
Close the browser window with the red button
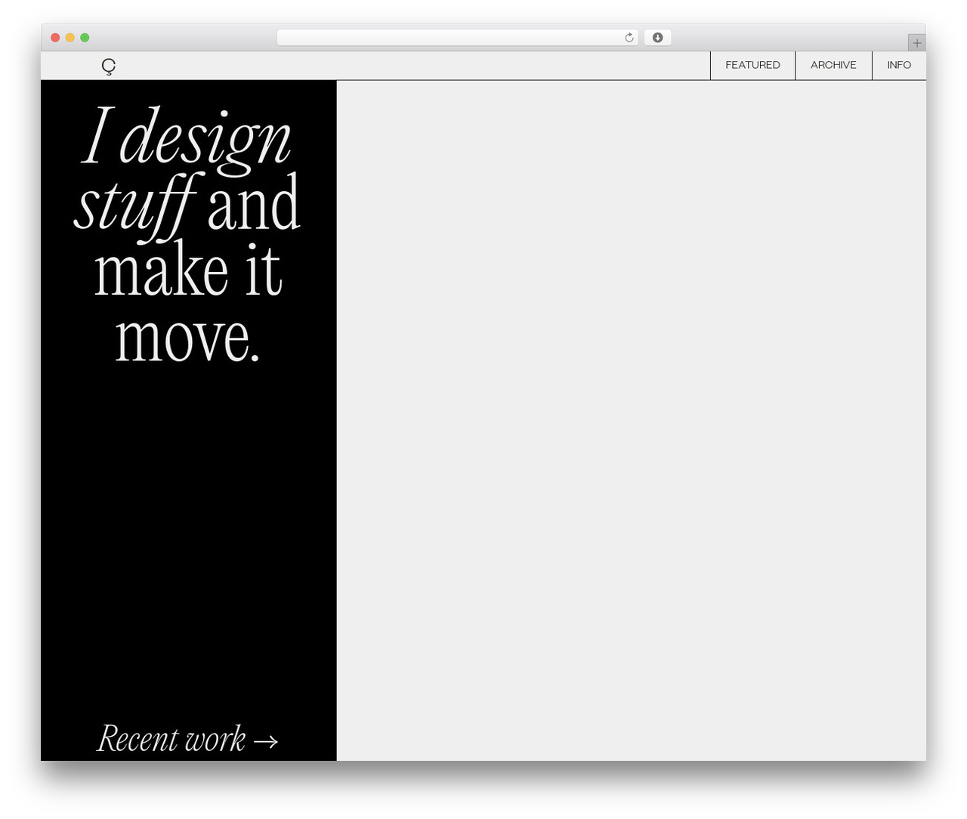point(55,38)
